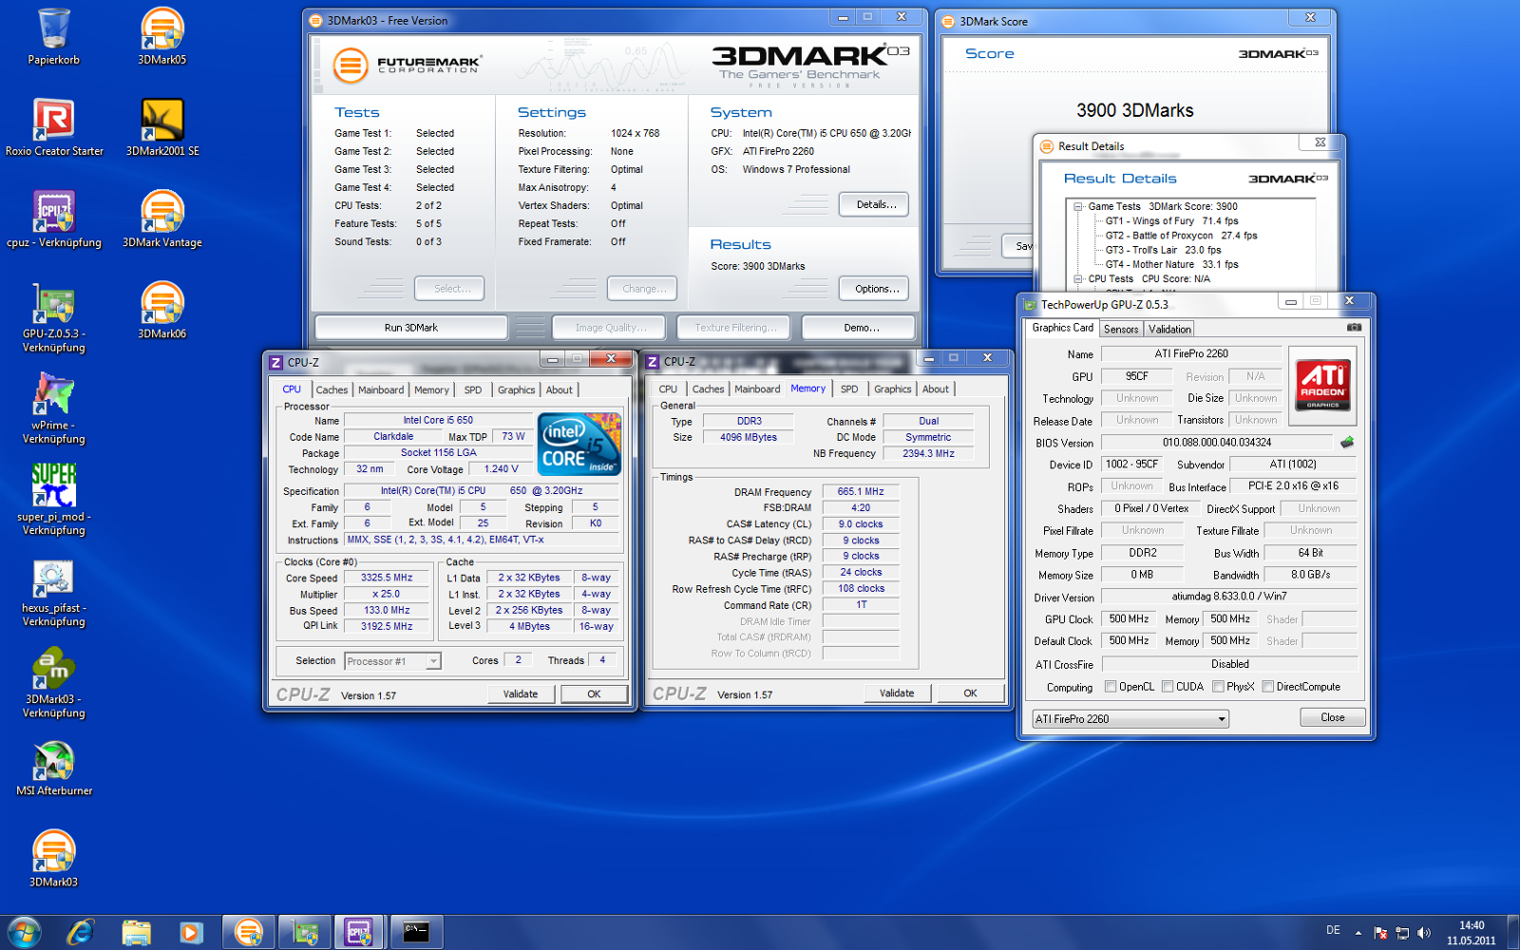Click the Core Speed 3325.5 MHz value
This screenshot has height=950, width=1520.
coord(387,578)
